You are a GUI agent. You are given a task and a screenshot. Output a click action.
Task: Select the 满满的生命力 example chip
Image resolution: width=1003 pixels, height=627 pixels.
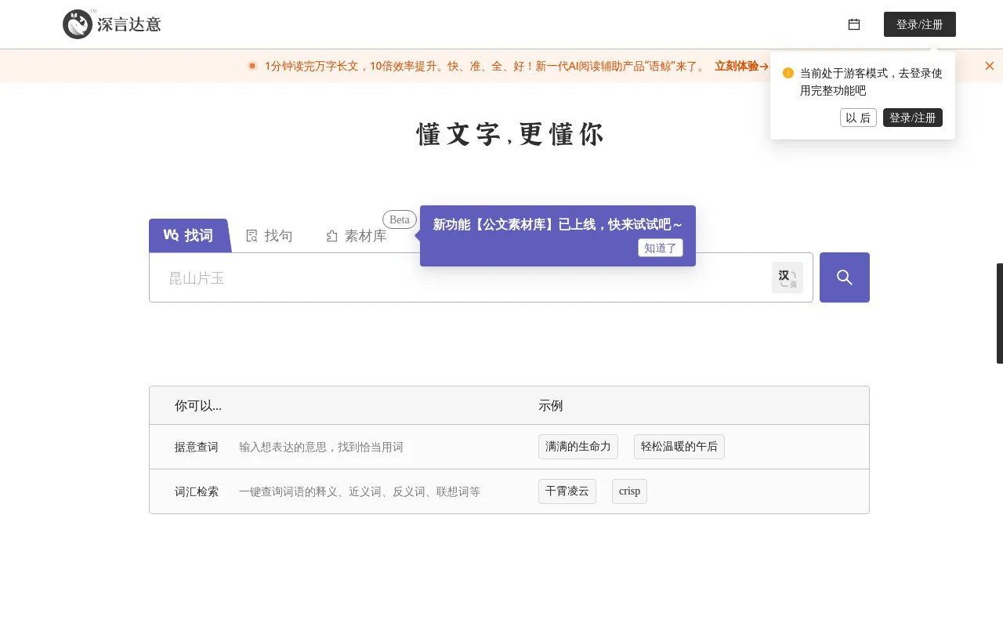click(578, 447)
